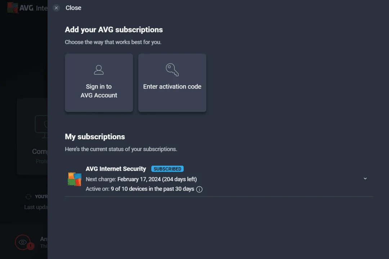Open Sign in to AVG Account card
Screen dimensions: 389x259
coord(99,83)
